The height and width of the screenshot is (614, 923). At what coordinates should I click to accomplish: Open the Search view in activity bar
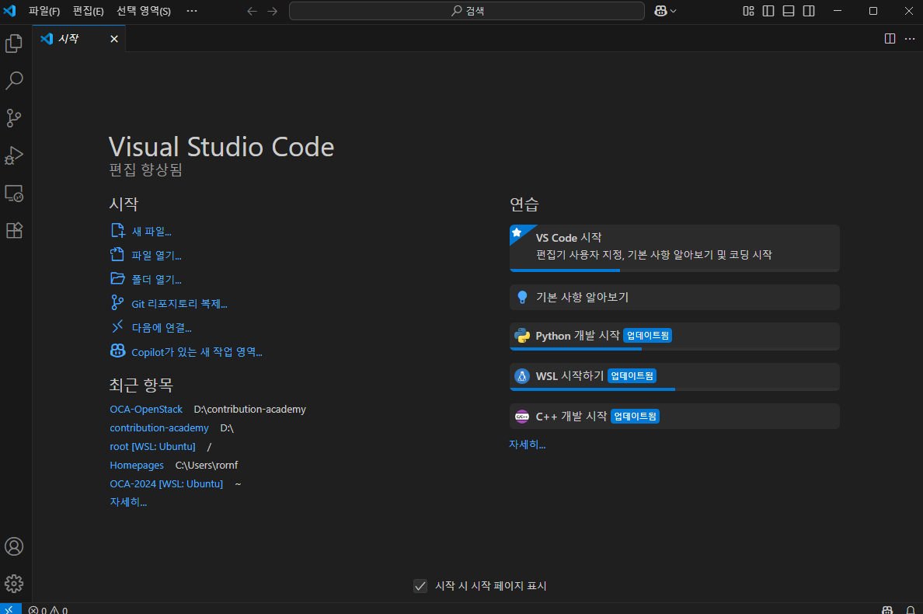(x=14, y=81)
